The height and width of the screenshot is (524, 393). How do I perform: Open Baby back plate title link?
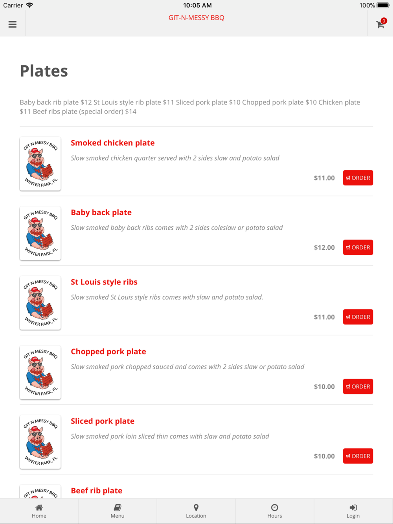click(x=101, y=213)
